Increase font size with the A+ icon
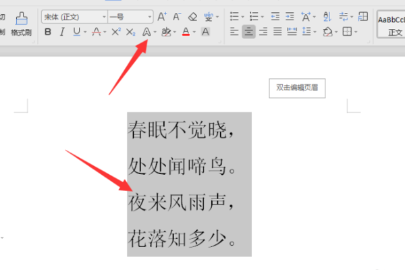 162,17
